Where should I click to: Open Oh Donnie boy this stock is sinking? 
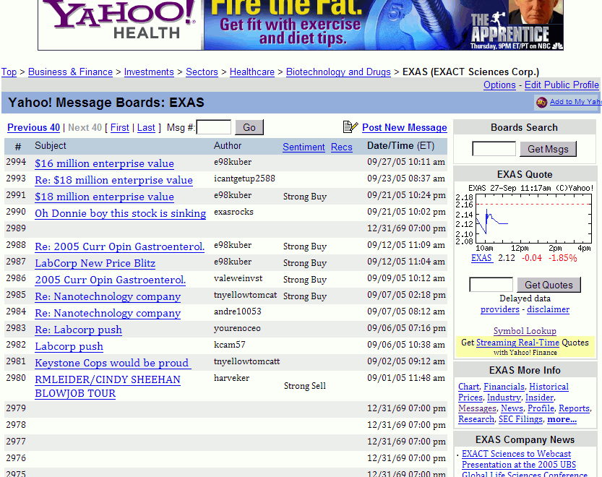click(x=120, y=213)
